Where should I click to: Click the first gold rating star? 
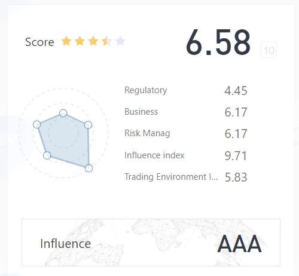[66, 41]
